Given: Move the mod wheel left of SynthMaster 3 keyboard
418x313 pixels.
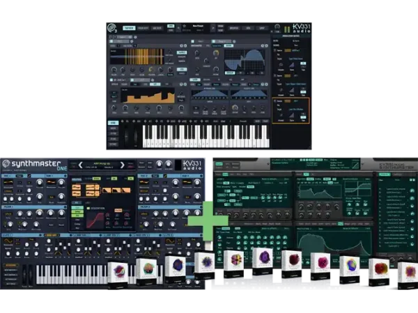Looking at the screenshot, I should (x=136, y=136).
